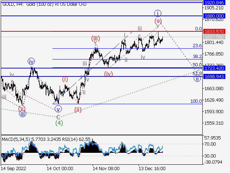Click the '14 Sep 2022' date label
The height and width of the screenshot is (173, 230).
(14, 169)
